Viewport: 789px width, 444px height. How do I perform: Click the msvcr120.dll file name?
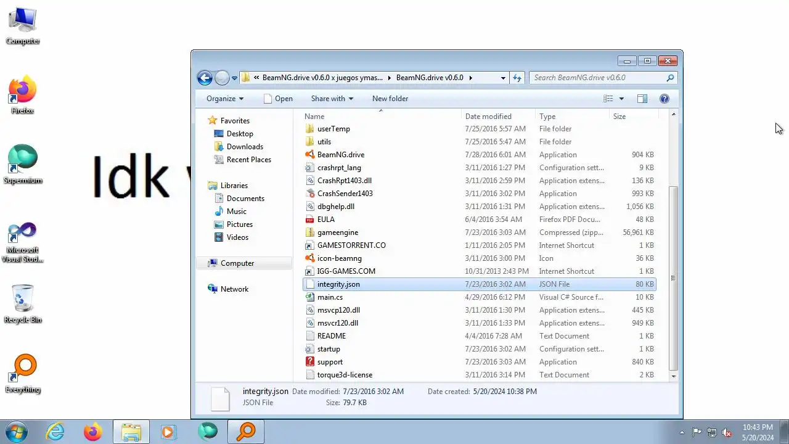pos(338,323)
